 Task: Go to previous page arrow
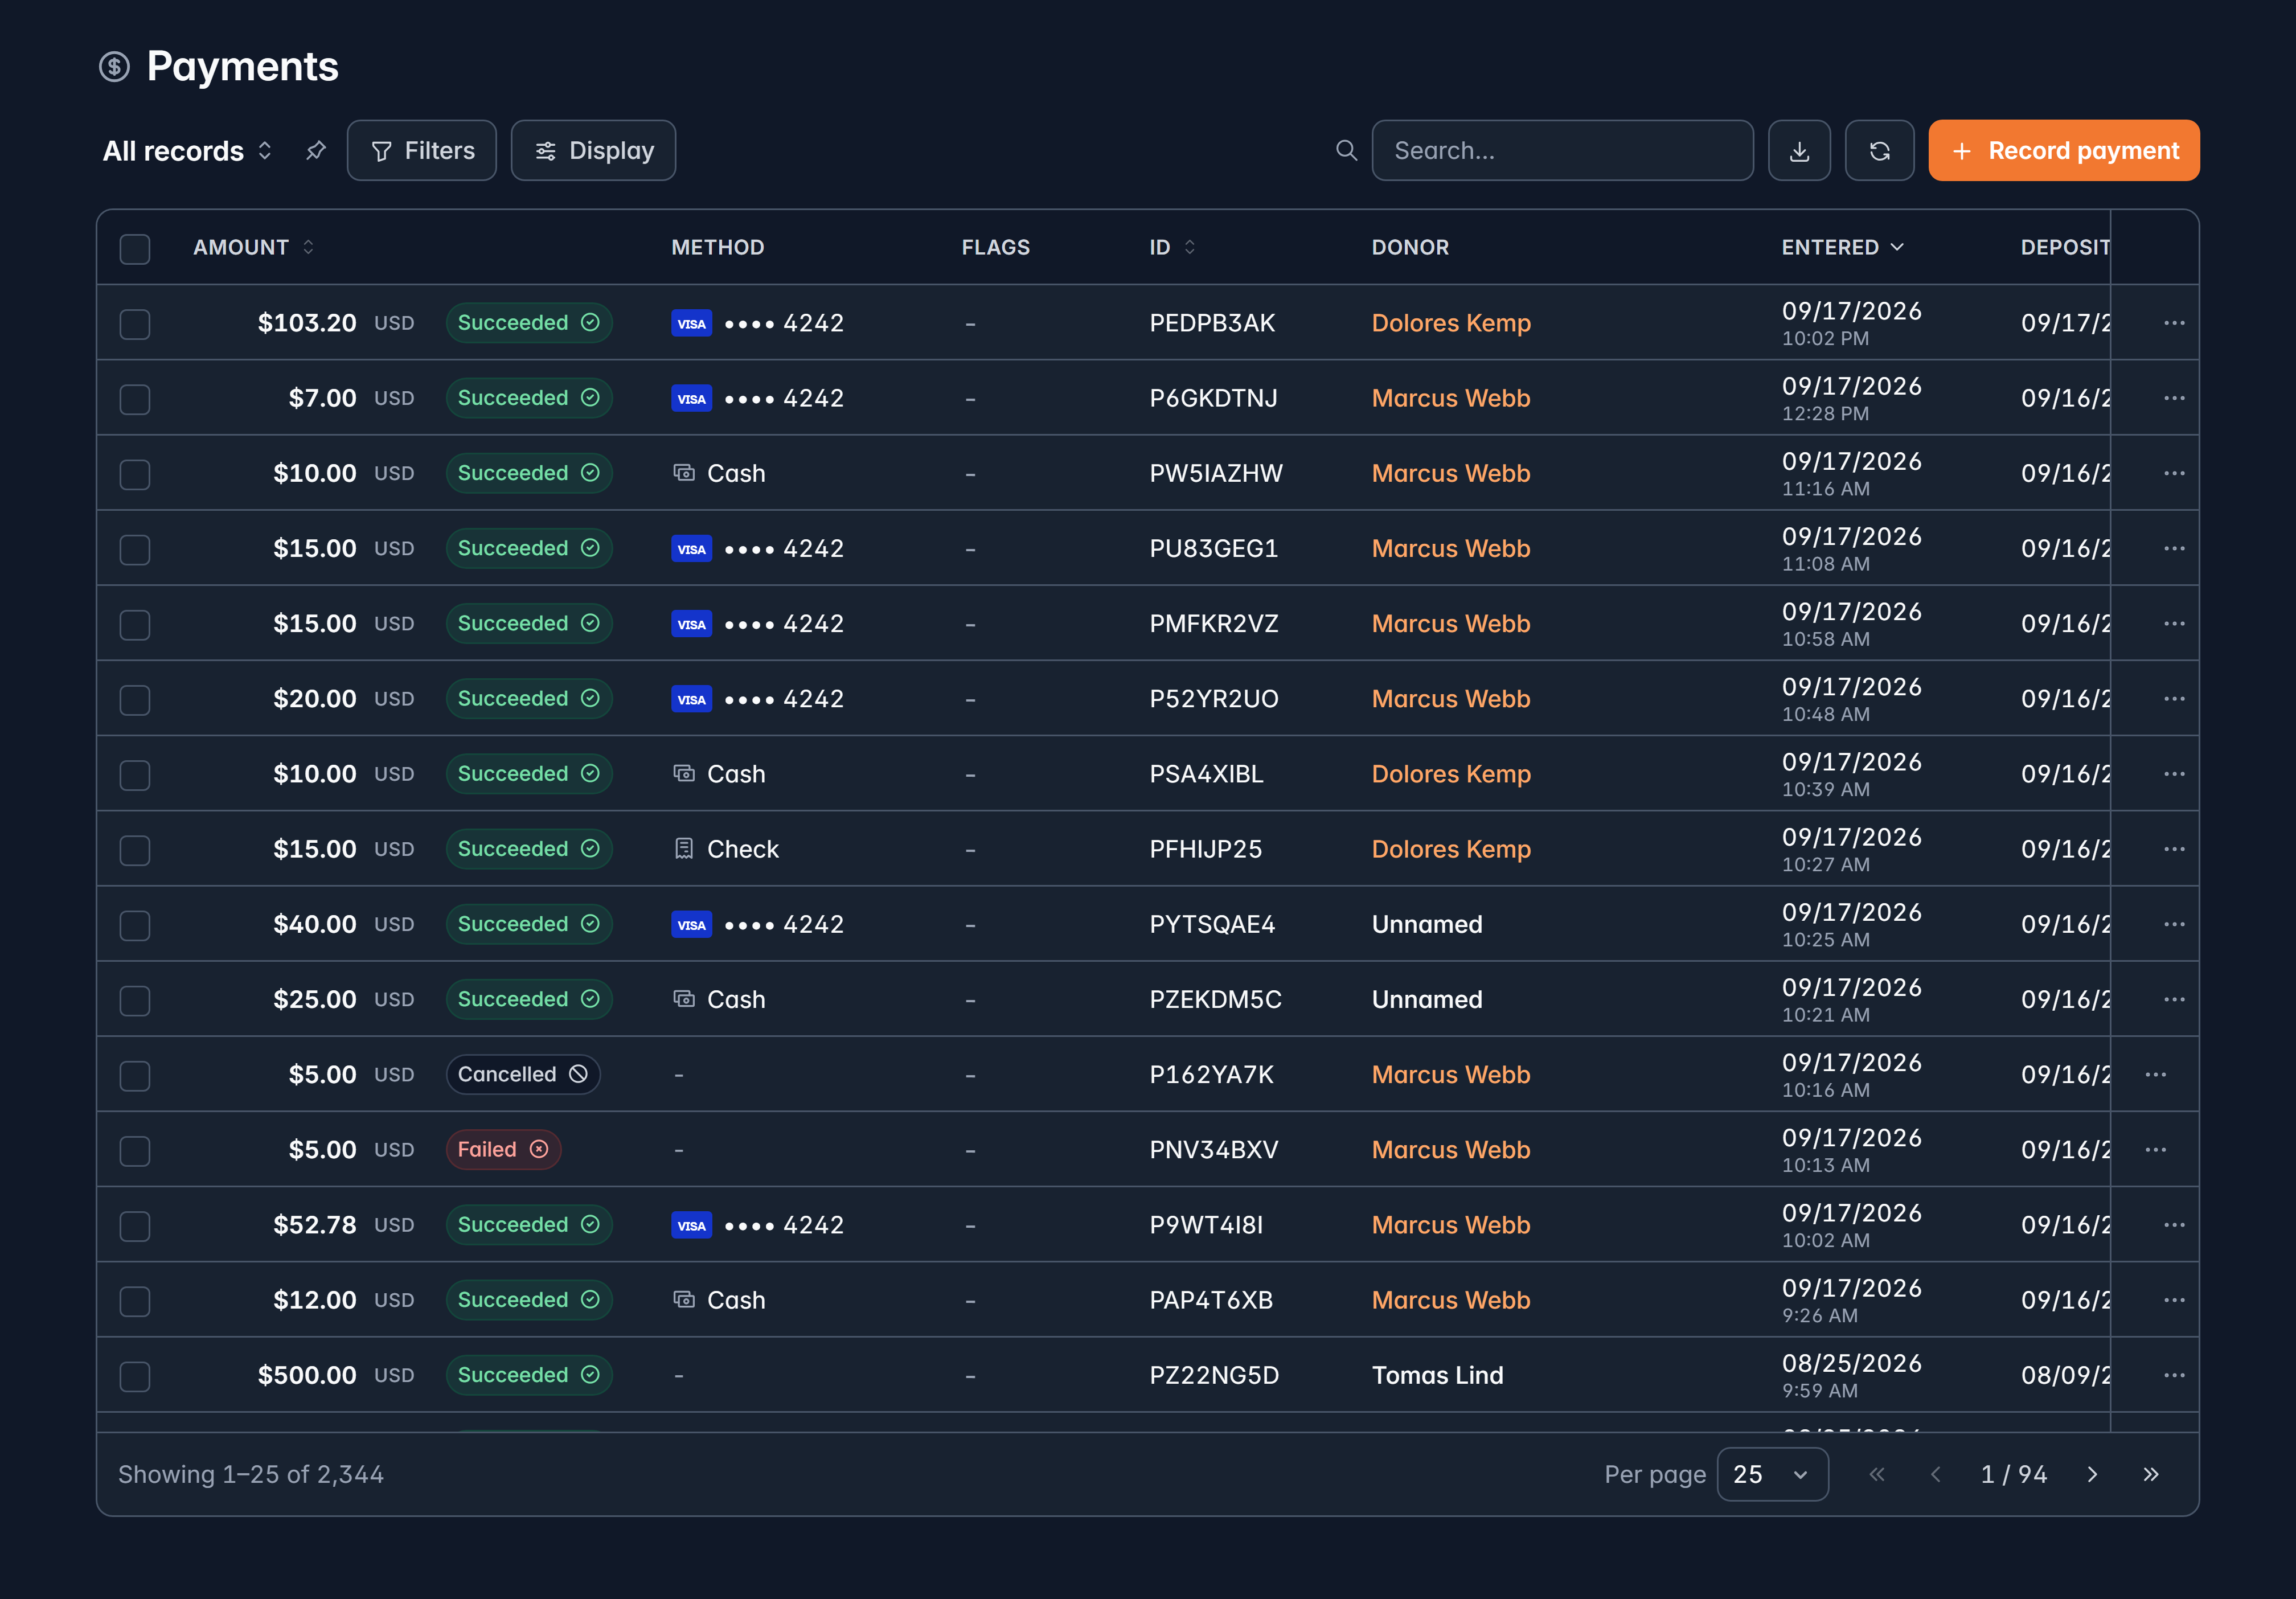pos(1935,1475)
